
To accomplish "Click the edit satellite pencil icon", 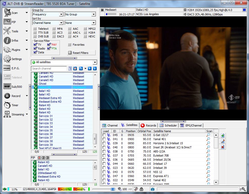I will (223, 141).
